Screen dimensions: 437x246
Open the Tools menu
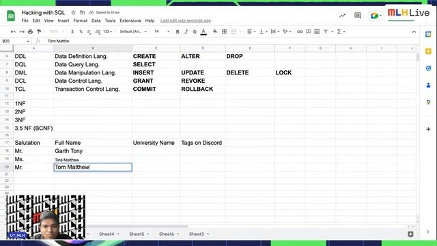coord(110,20)
